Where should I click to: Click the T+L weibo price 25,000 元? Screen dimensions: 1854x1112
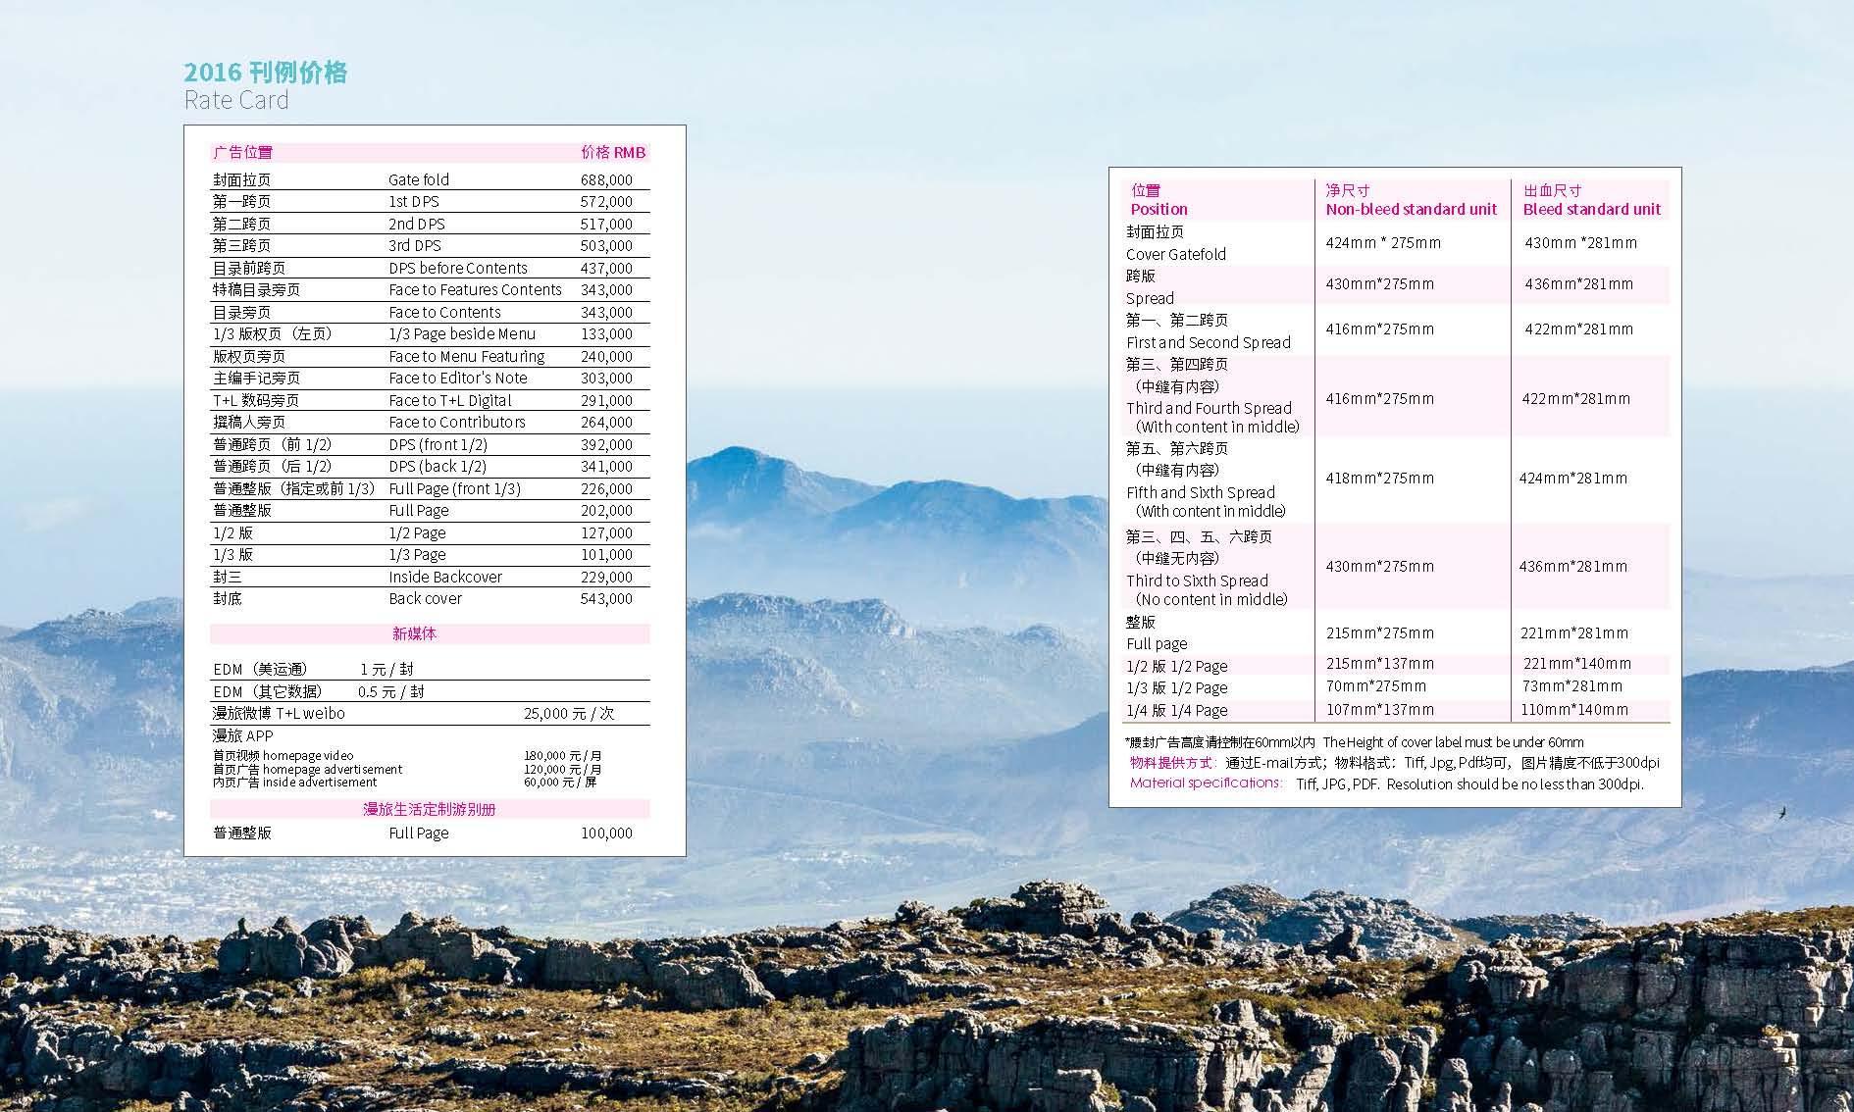coord(568,714)
